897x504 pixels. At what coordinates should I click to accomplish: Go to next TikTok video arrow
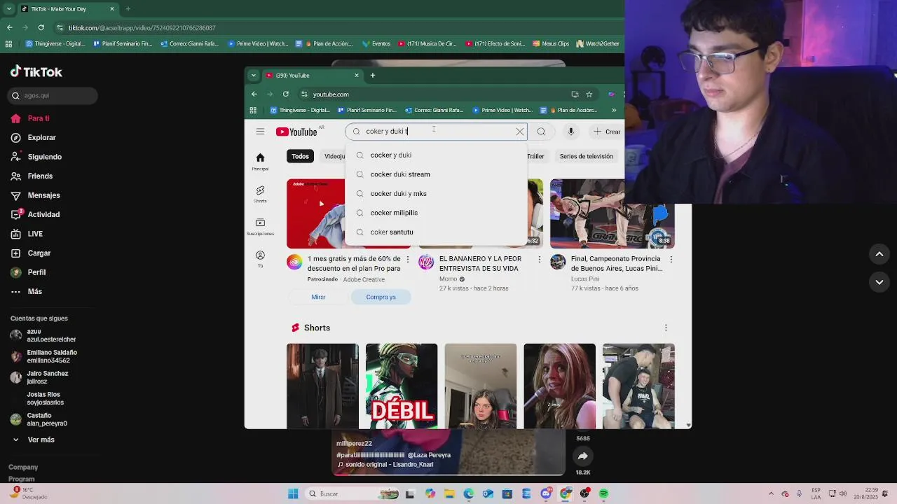(879, 282)
